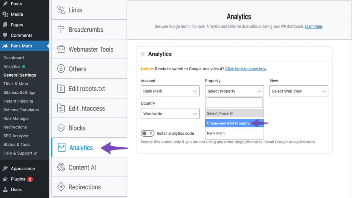Image resolution: width=352 pixels, height=198 pixels.
Task: Click the Webmaster Tools toolbox icon
Action: click(61, 49)
